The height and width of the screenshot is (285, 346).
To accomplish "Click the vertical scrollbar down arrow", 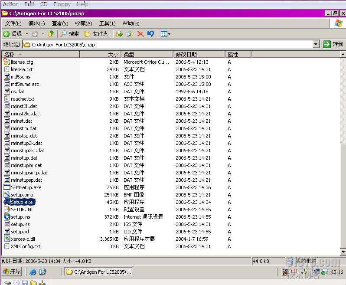I will point(343,252).
